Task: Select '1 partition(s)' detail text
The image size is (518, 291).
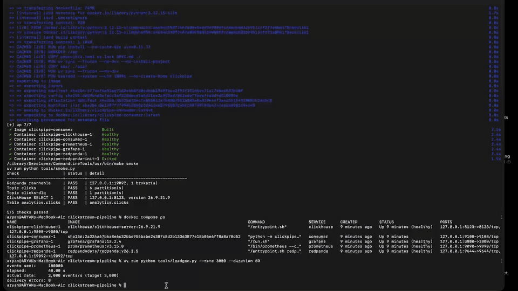Action: tap(106, 193)
